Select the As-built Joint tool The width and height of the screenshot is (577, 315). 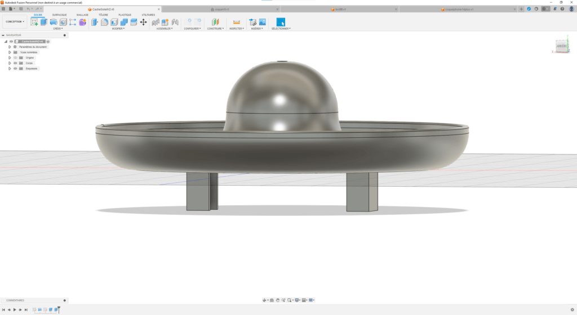(175, 22)
